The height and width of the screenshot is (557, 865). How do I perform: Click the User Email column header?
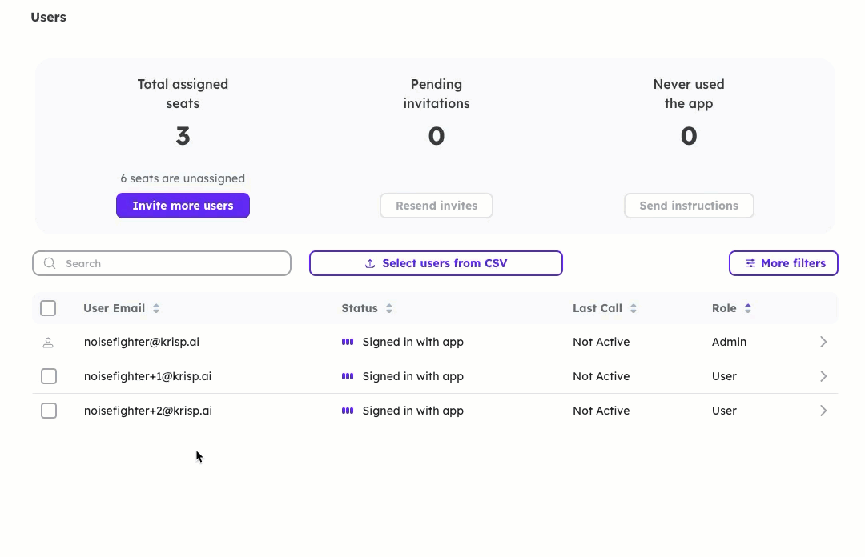point(115,308)
